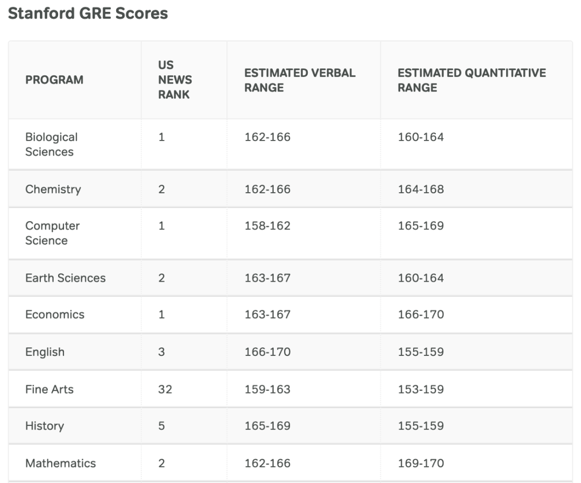The height and width of the screenshot is (483, 581).
Task: Click the Stanford GRE Scores heading
Action: pos(88,13)
